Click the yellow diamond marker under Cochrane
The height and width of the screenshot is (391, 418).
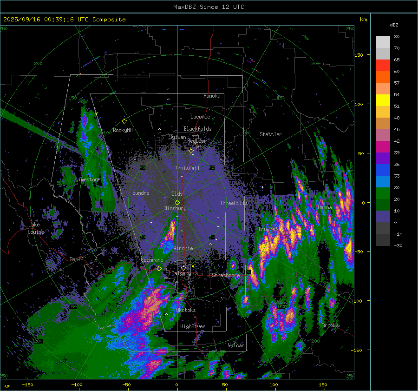point(159,268)
